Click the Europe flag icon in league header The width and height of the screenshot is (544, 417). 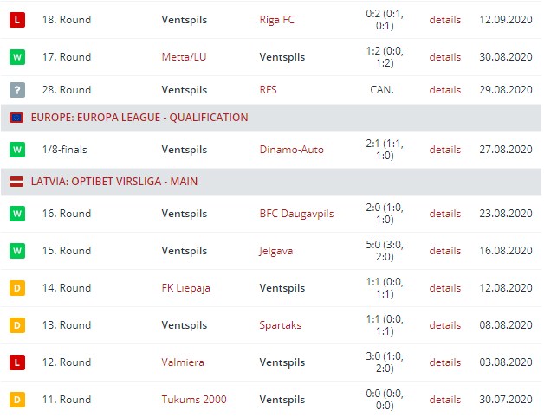16,118
